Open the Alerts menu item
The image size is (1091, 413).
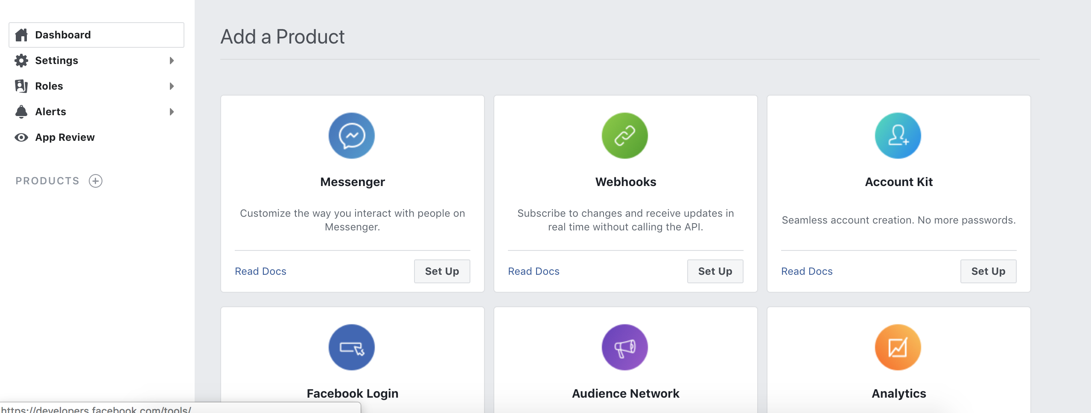[96, 112]
